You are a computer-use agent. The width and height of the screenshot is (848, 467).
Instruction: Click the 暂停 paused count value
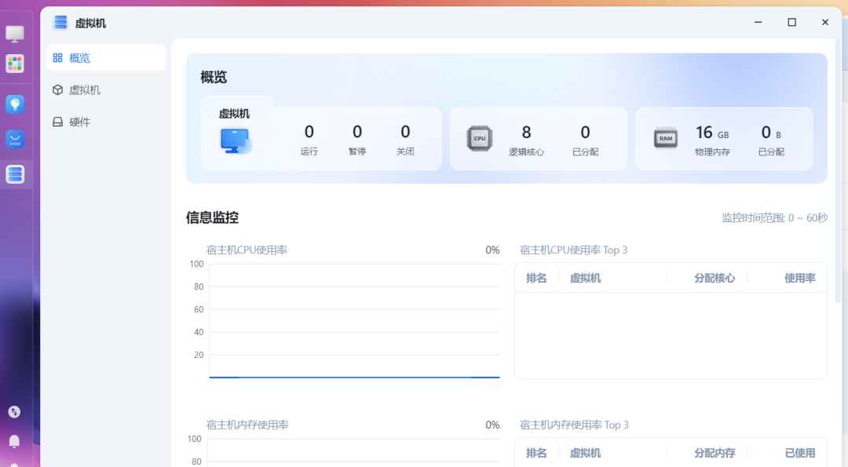357,132
